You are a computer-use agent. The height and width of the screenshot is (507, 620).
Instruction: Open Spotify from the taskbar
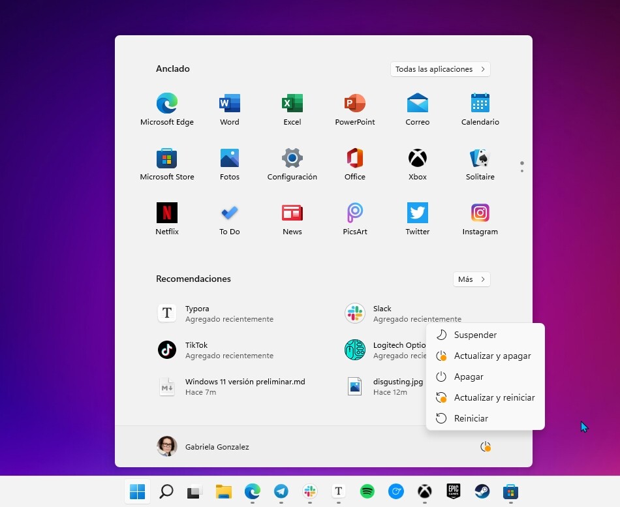(x=367, y=491)
